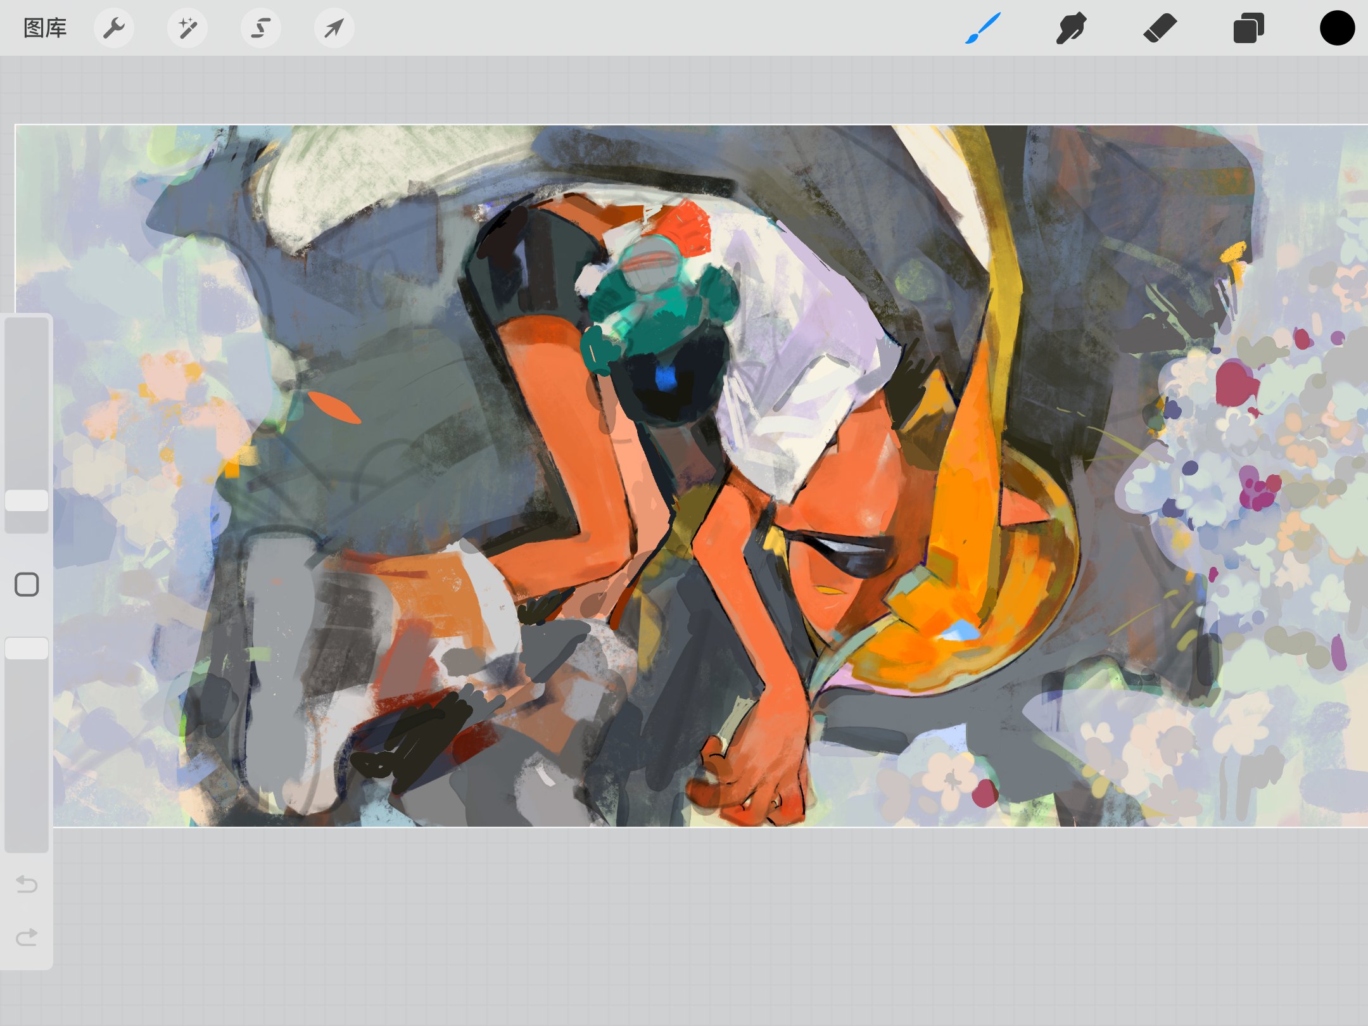
Task: Select the Eraser tool
Action: coord(1160,28)
